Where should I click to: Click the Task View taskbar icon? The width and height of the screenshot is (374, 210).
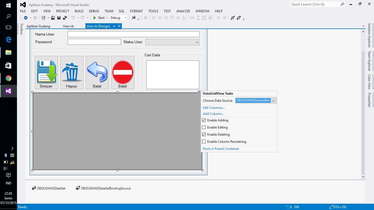tap(8, 27)
